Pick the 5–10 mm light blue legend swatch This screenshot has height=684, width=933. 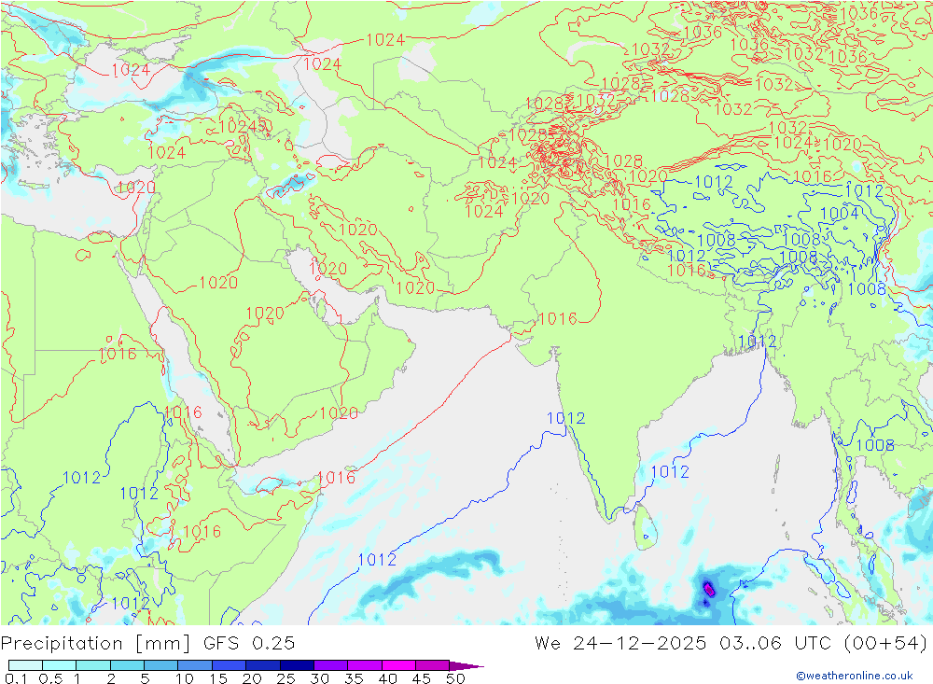(x=161, y=665)
